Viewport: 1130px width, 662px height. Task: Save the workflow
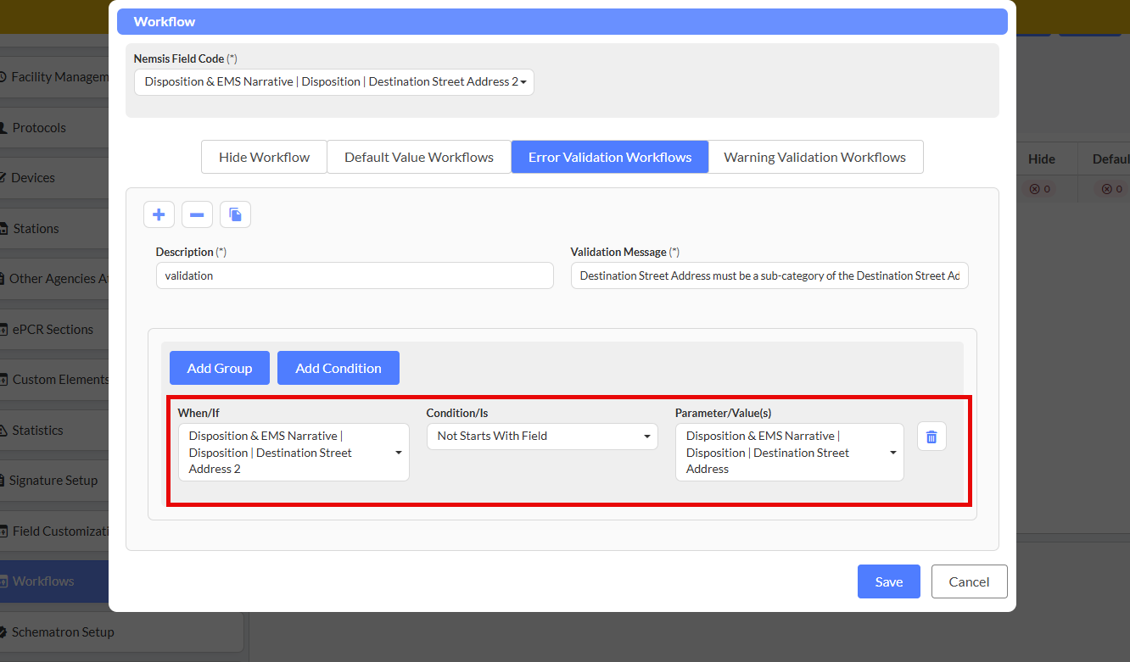(888, 581)
